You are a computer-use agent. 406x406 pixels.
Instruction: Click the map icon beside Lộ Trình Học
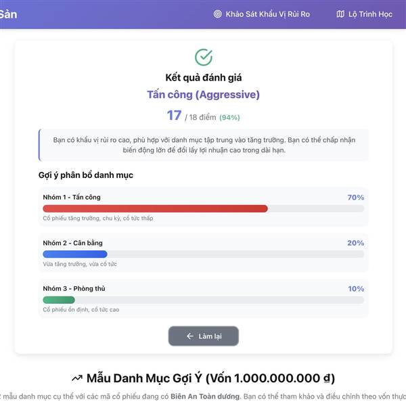click(x=340, y=14)
